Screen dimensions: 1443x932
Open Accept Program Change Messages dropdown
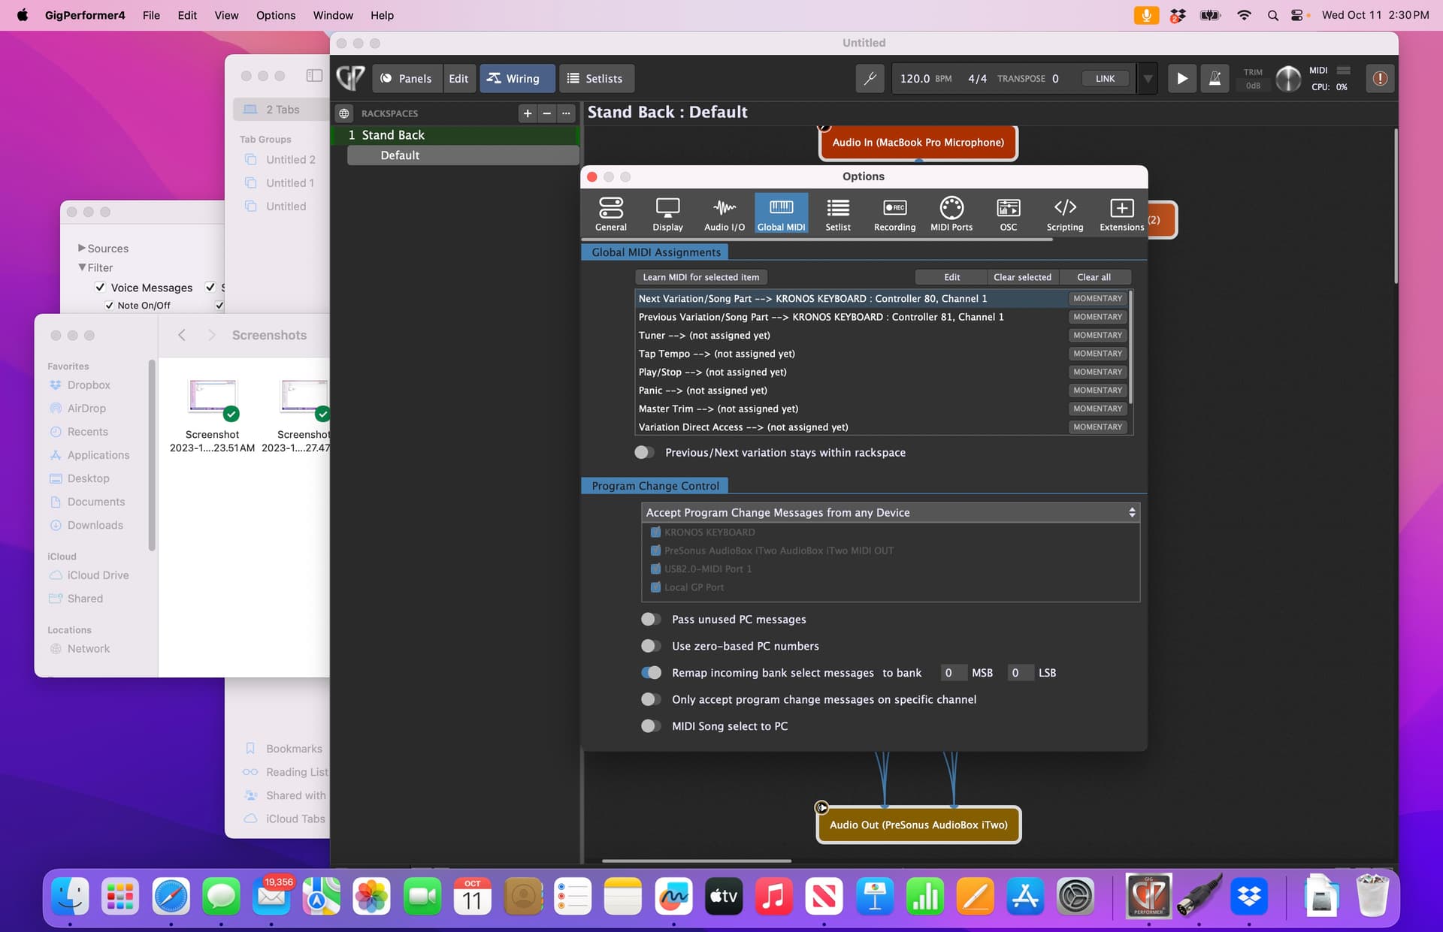point(891,512)
